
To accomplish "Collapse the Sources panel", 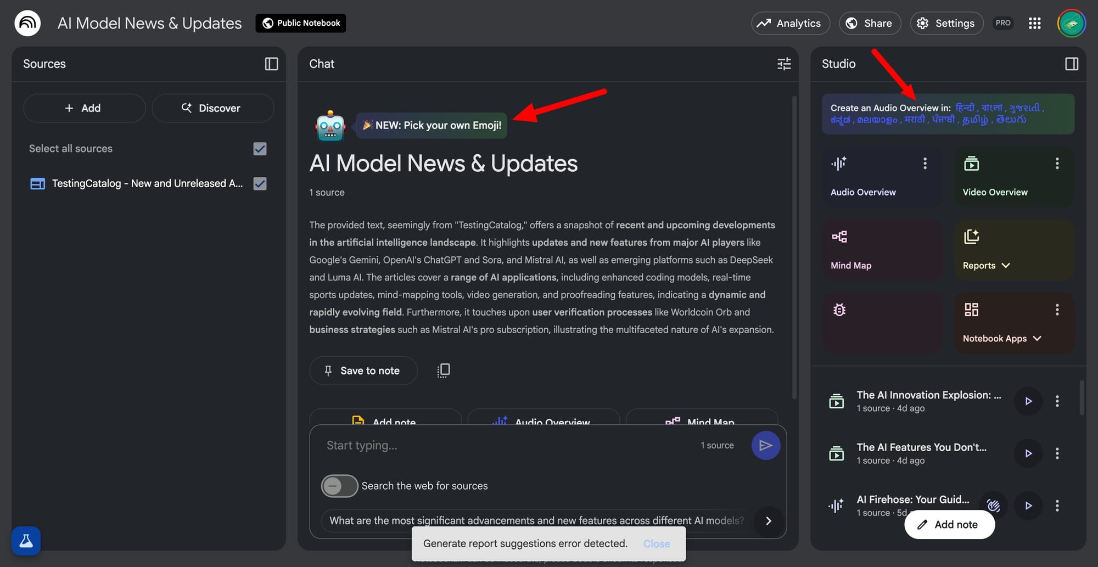I will [x=271, y=64].
